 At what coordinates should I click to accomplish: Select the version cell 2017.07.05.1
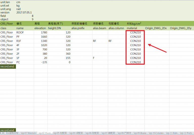click(x=24, y=12)
